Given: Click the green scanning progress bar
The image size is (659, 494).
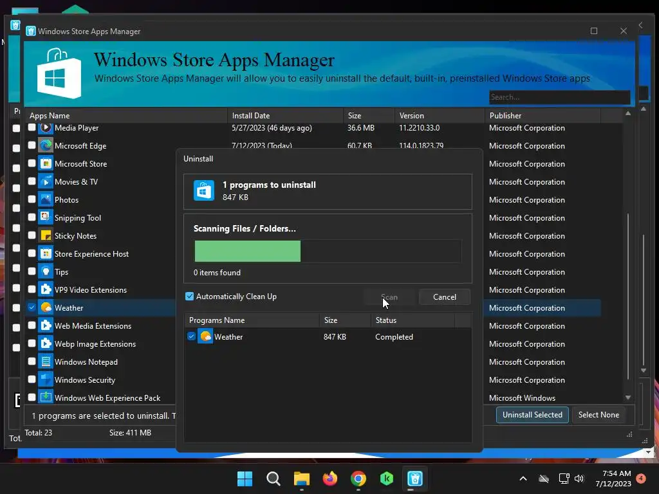Looking at the screenshot, I should [248, 252].
